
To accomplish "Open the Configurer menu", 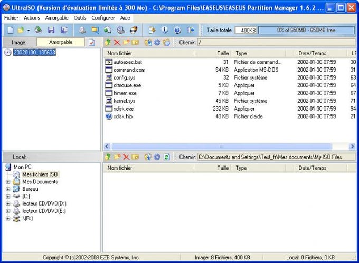I will [103, 18].
